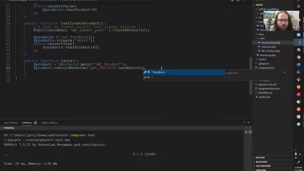The image size is (304, 171).
Task: Click the green diamond taskbar icon
Action: click(x=299, y=124)
